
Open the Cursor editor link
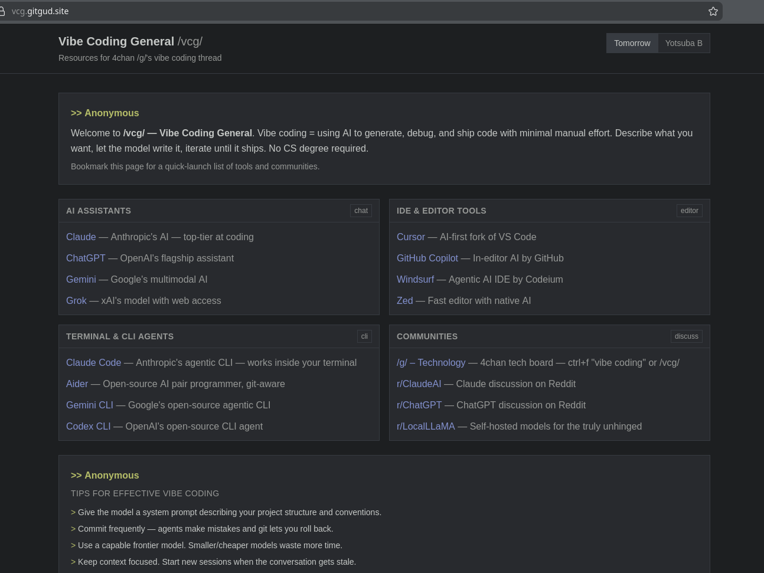click(x=411, y=237)
